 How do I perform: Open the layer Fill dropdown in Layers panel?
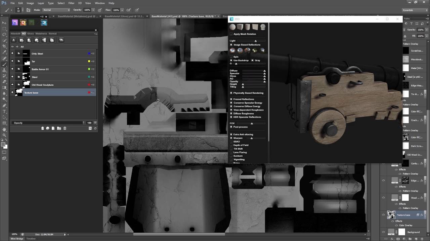[x=427, y=36]
